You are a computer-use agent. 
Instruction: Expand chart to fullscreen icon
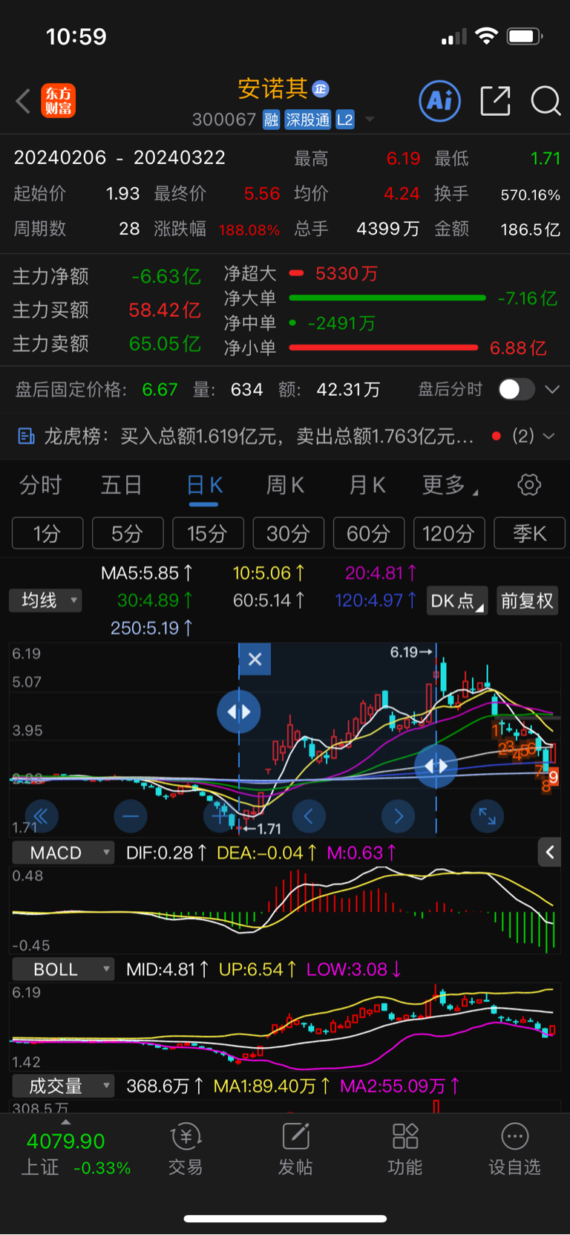coord(488,817)
